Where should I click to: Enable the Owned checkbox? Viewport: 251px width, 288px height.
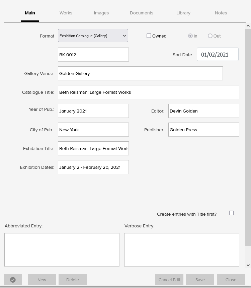click(x=149, y=36)
